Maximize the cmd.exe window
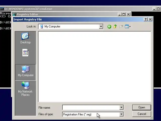The image size is (161, 121). pos(158,9)
